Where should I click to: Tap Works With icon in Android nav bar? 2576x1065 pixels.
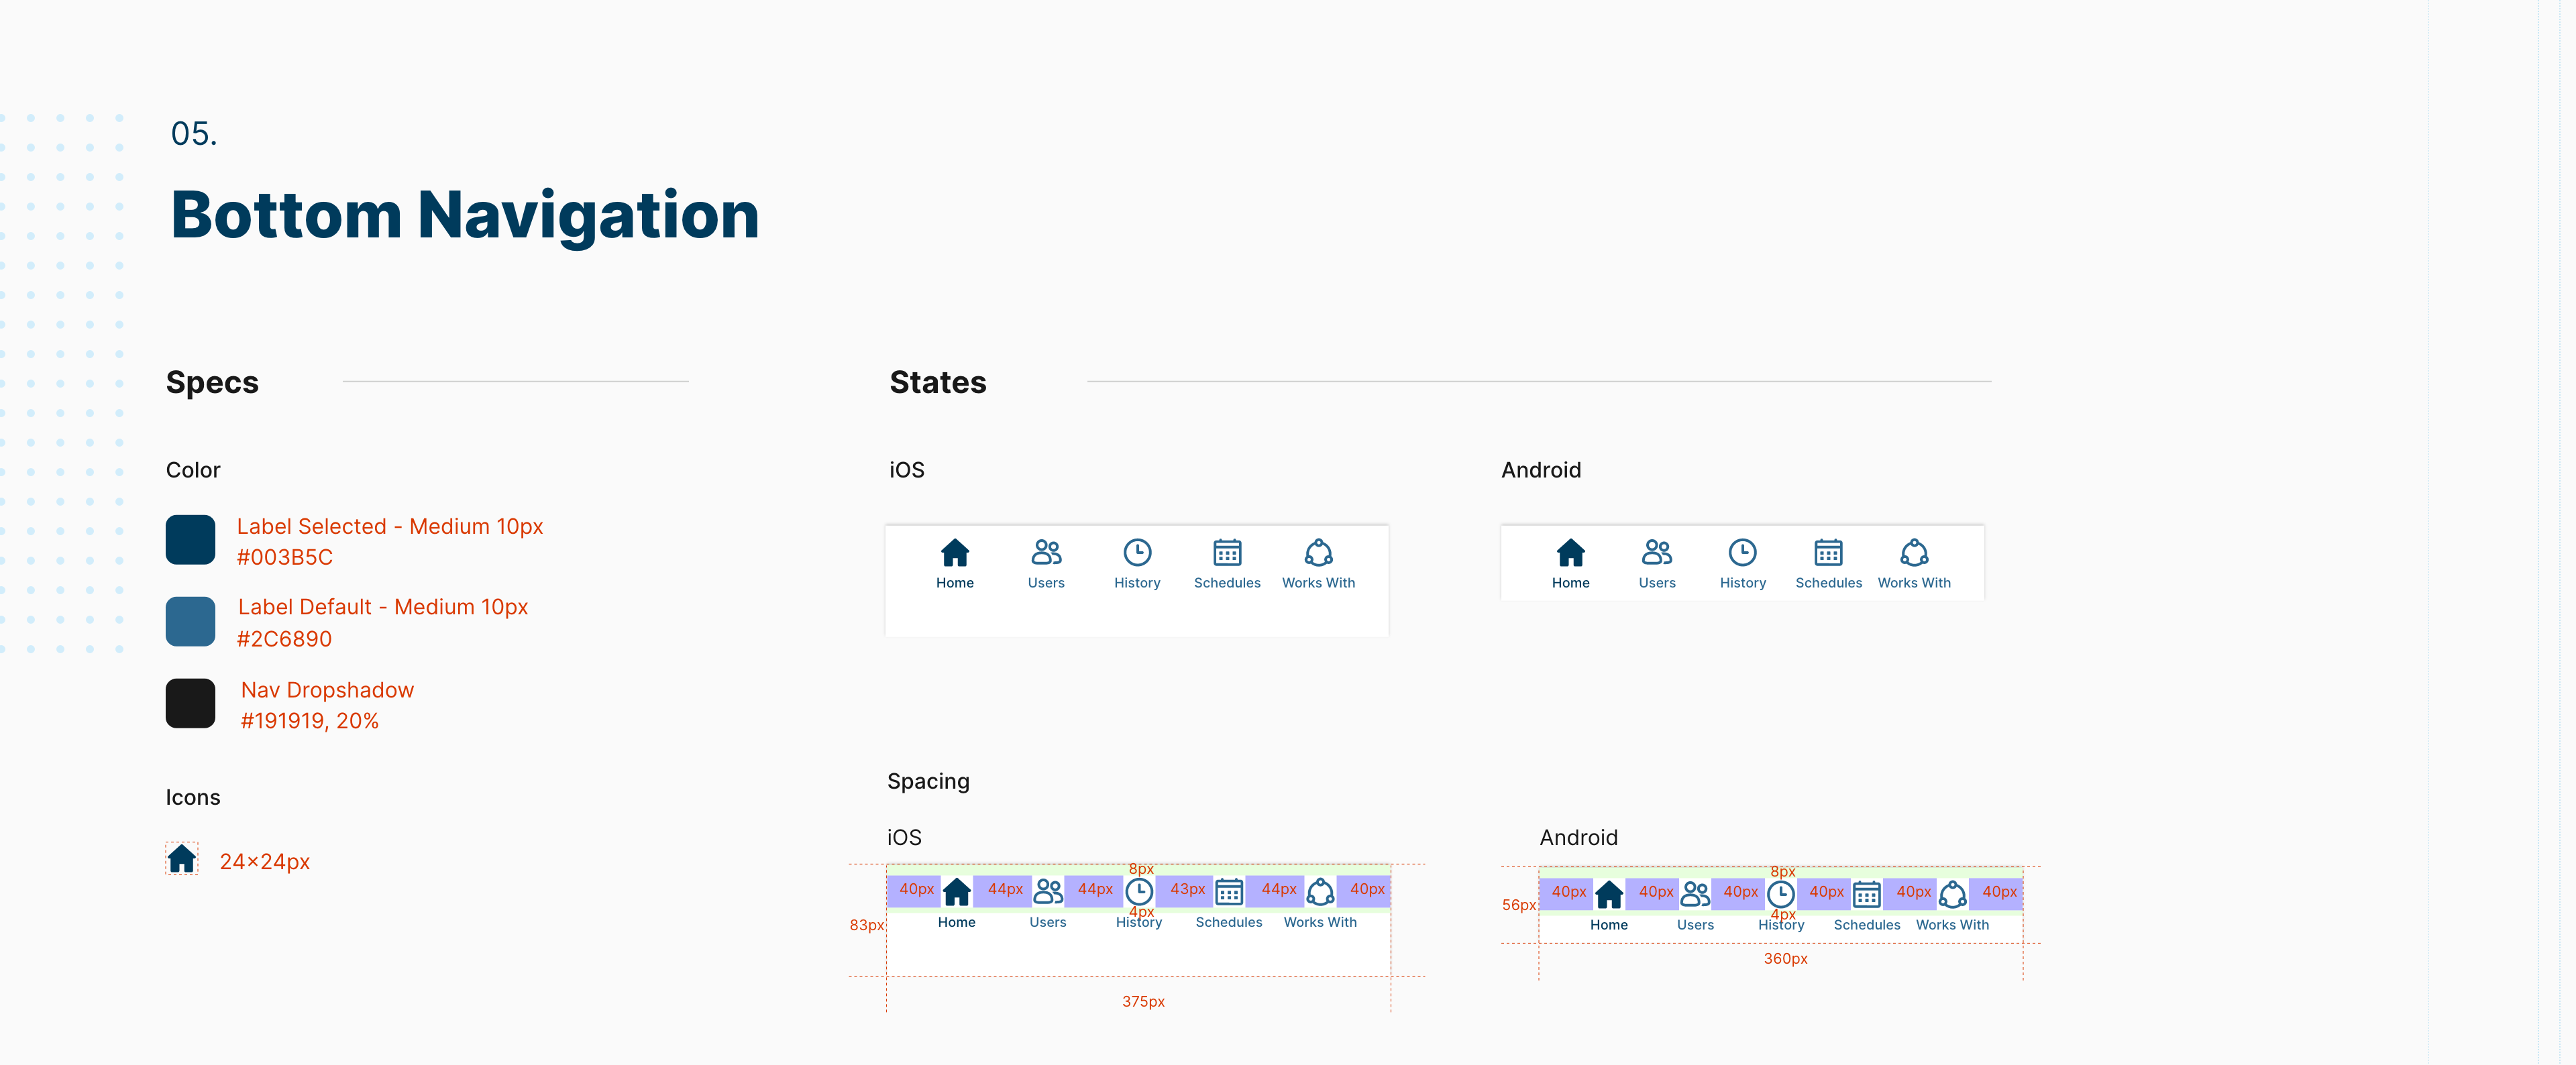(1914, 552)
